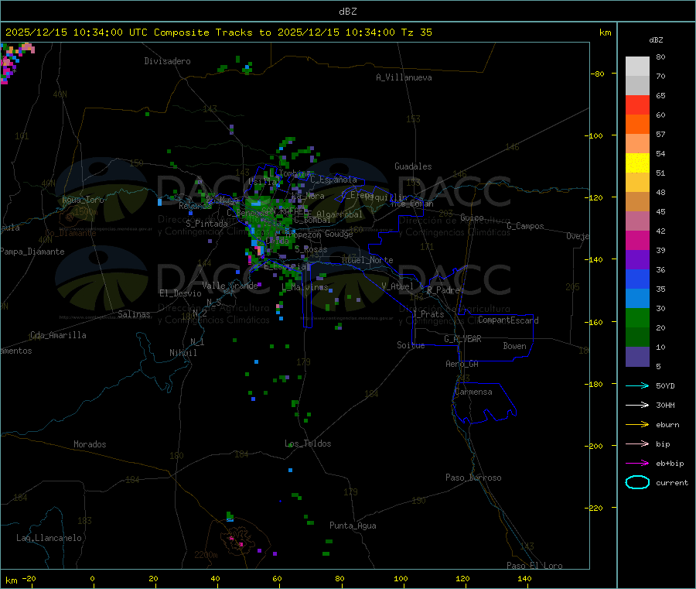Click the blue echo pixel south of Los_Toldos

coord(290,470)
